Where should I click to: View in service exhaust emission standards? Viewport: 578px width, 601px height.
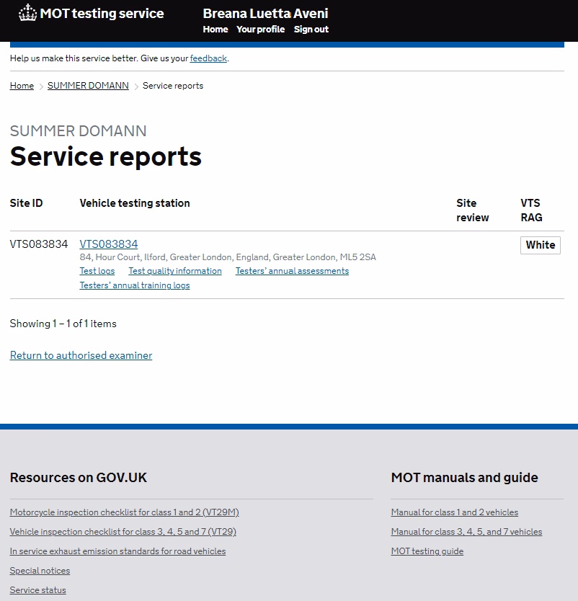click(117, 551)
